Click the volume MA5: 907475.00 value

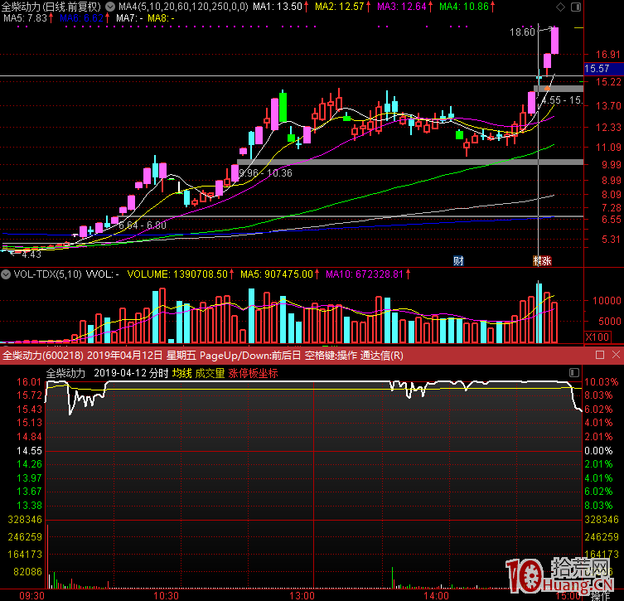pyautogui.click(x=277, y=274)
